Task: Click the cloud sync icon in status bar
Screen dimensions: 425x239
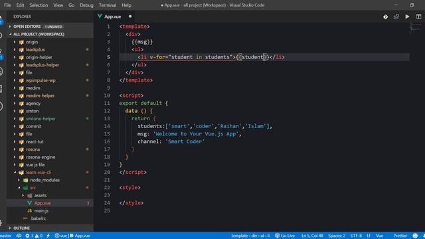Action: click(x=19, y=236)
